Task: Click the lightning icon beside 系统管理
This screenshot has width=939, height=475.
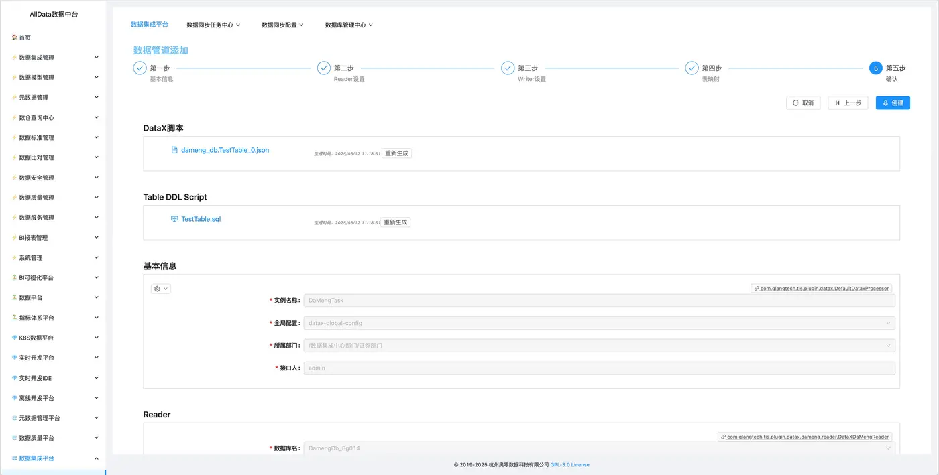Action: click(14, 258)
